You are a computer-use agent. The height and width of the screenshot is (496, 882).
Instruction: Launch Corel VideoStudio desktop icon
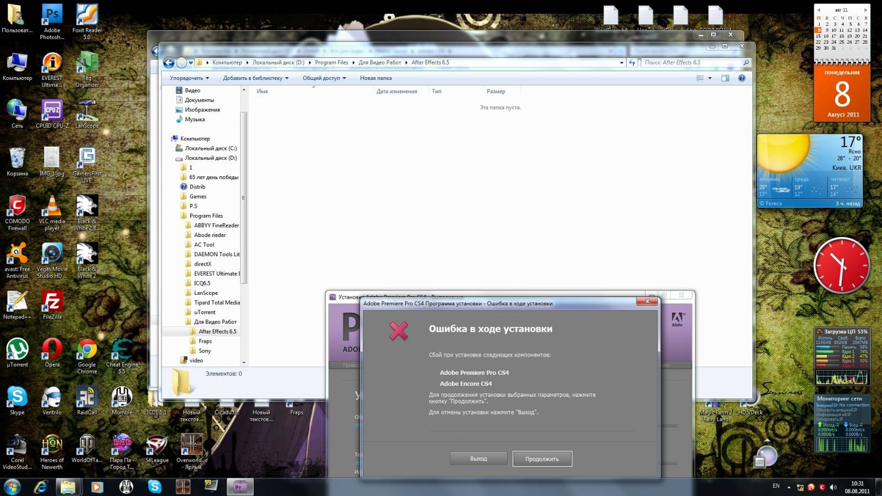click(17, 452)
